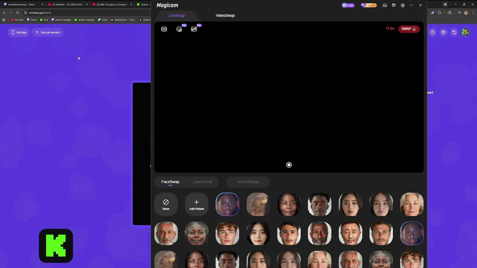The height and width of the screenshot is (268, 477).
Task: Open the apps grid in bookmarks bar
Action: coord(4,20)
